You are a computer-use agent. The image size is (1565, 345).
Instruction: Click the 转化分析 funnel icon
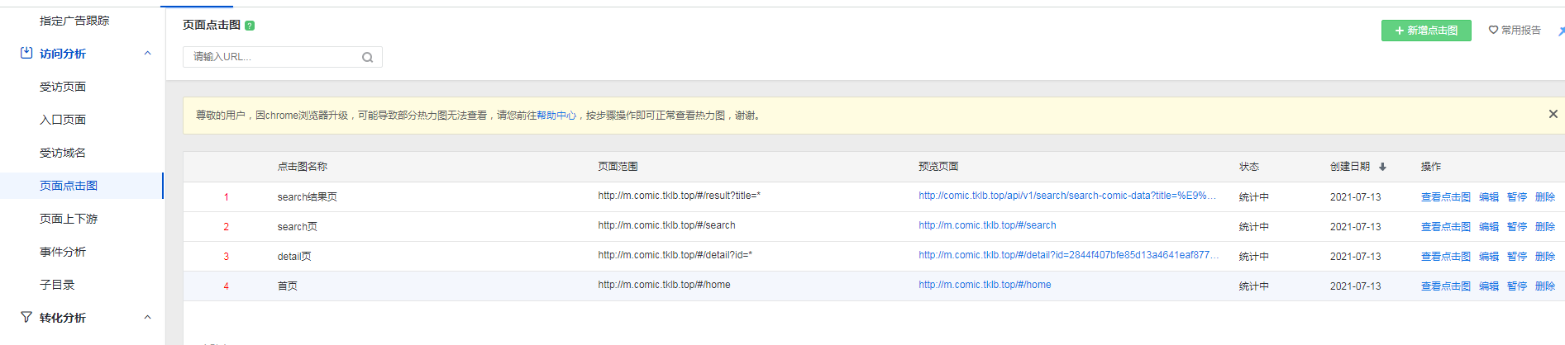26,317
